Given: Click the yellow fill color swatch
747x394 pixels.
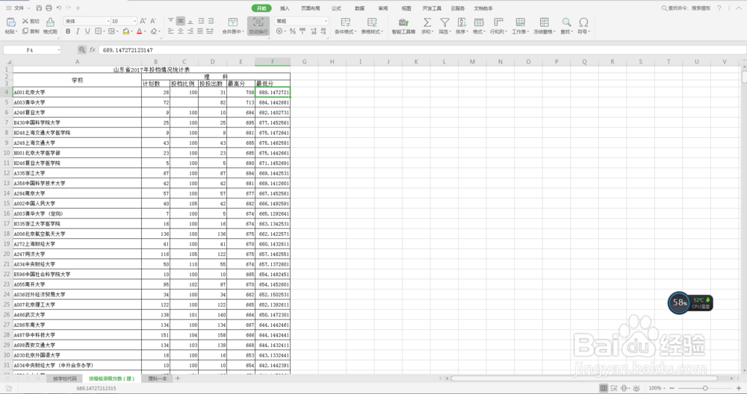Looking at the screenshot, I should (125, 31).
